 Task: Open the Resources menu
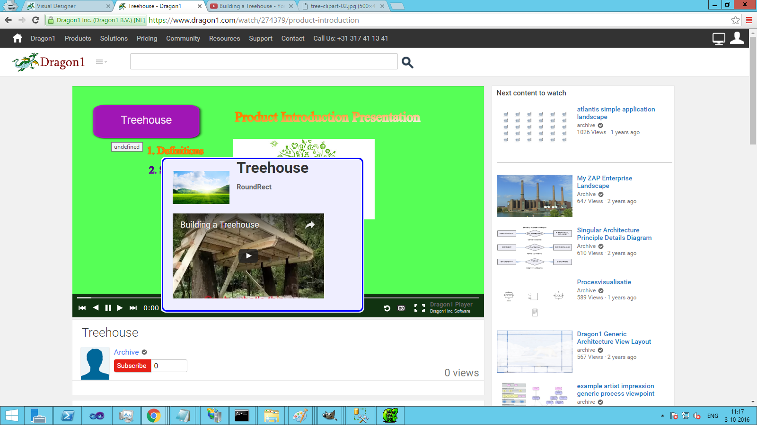click(x=225, y=38)
